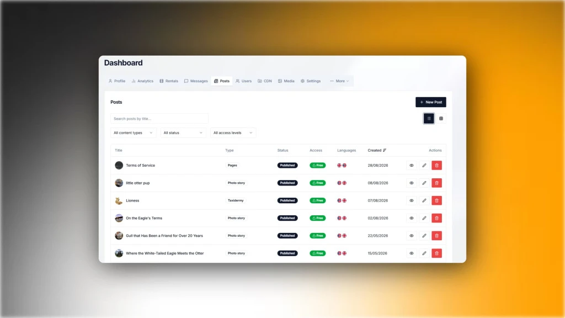This screenshot has height=318, width=565.
Task: Edit the On the Eagle's Terms post
Action: click(424, 218)
